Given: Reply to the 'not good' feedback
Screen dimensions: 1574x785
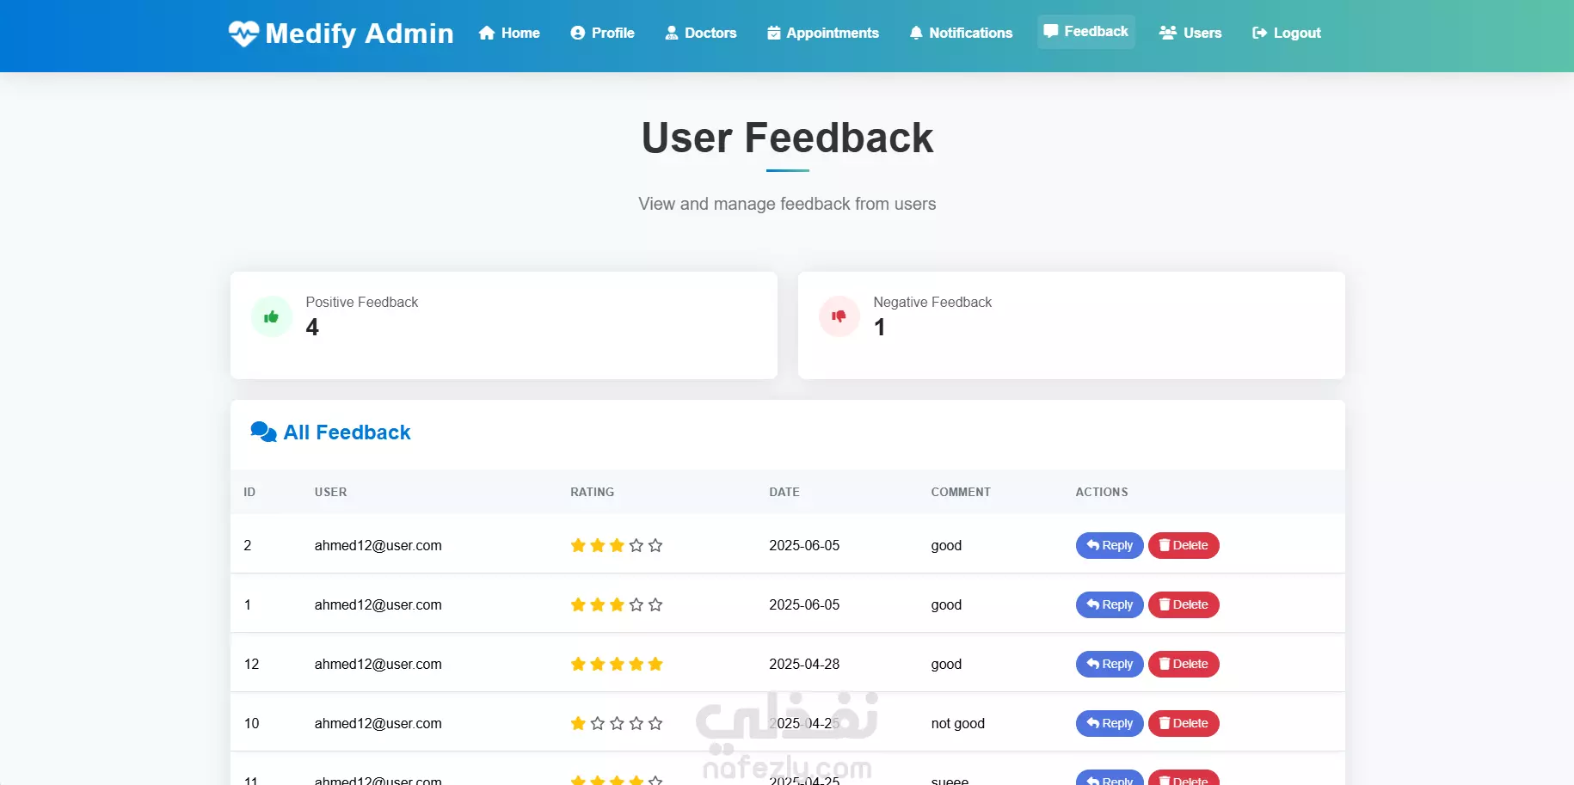Looking at the screenshot, I should coord(1110,723).
